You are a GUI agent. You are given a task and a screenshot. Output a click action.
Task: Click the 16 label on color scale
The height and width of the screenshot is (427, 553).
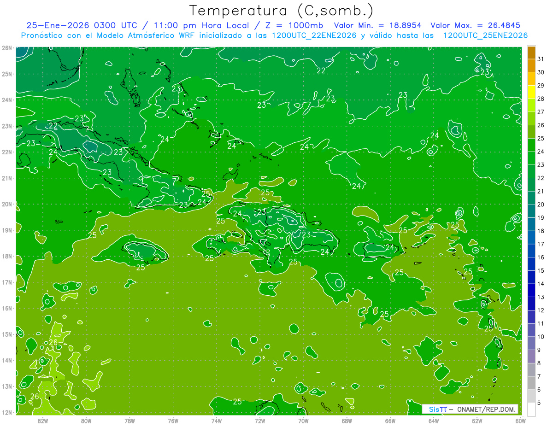[x=541, y=257]
